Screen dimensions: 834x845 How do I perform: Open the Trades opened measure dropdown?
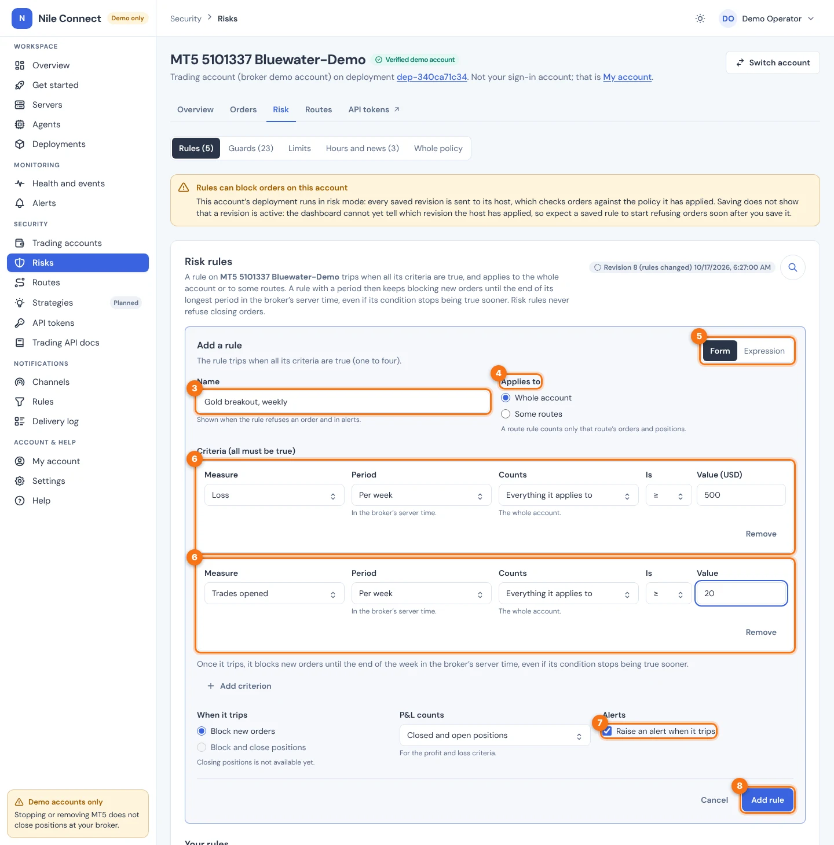(x=275, y=593)
